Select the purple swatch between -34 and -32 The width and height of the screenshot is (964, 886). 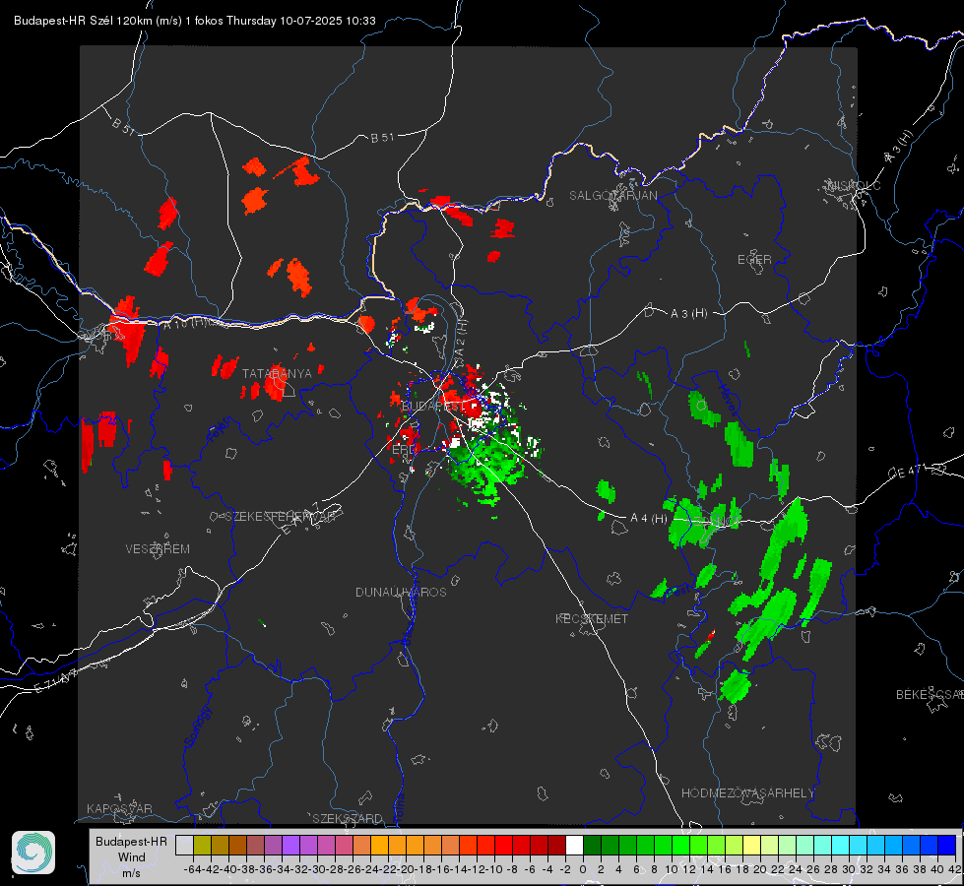coord(290,846)
